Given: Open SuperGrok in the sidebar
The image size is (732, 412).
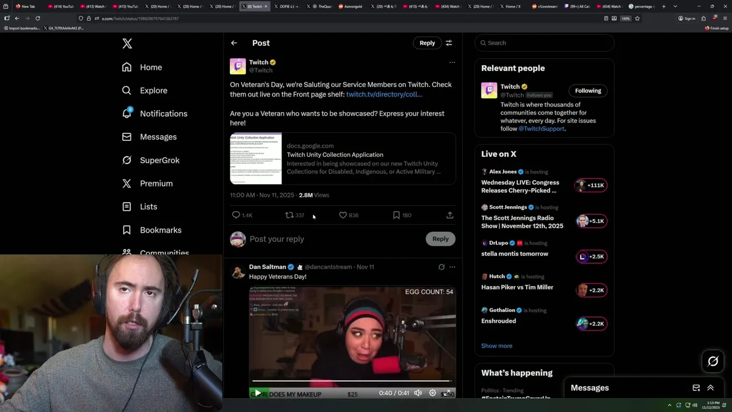Looking at the screenshot, I should (x=151, y=160).
